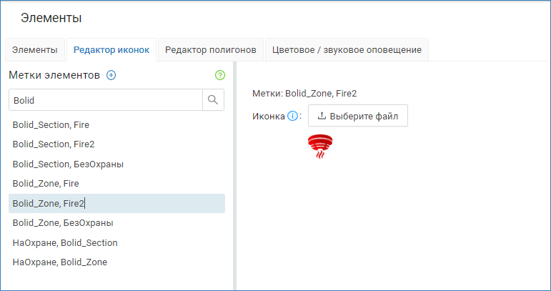Click the add label plus icon
This screenshot has width=551, height=291.
(x=111, y=75)
